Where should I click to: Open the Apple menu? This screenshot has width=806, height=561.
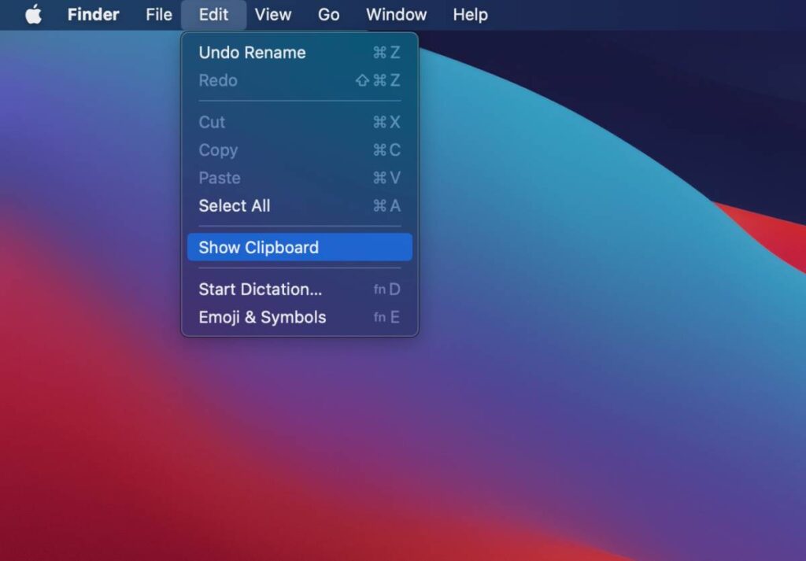coord(31,14)
